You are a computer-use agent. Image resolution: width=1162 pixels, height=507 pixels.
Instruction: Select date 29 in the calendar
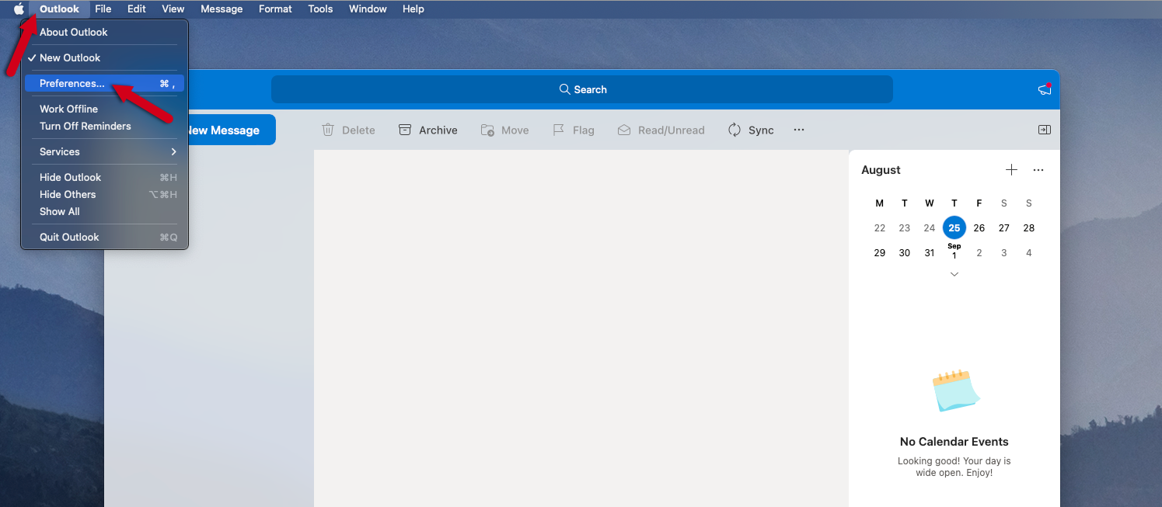point(880,252)
